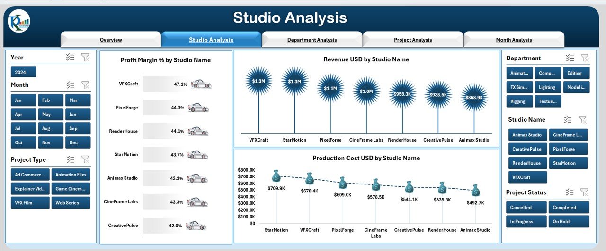Select the On Hold status button
The width and height of the screenshot is (606, 251).
569,222
